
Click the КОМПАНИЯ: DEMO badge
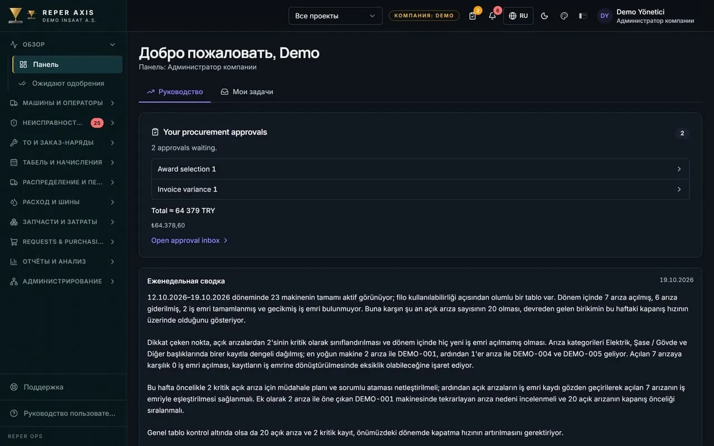[x=424, y=16]
